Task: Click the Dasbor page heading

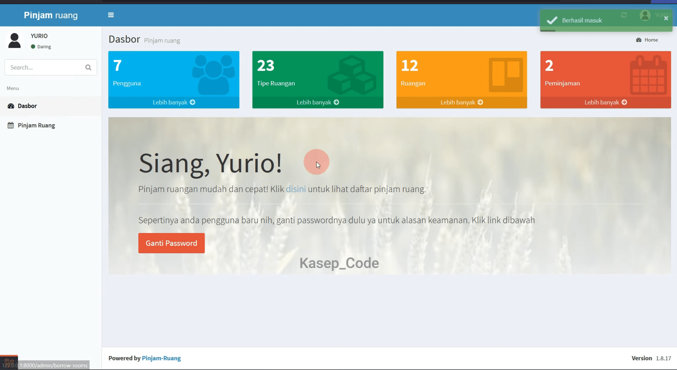Action: (124, 39)
